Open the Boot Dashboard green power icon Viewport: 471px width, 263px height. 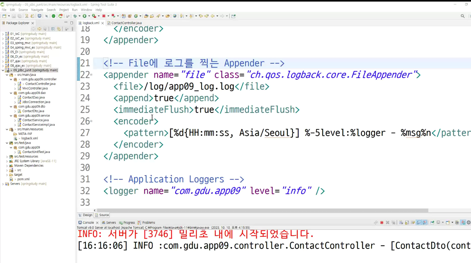(54, 16)
